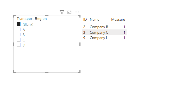
Task: Check the C region checkbox
Action: (x=19, y=40)
